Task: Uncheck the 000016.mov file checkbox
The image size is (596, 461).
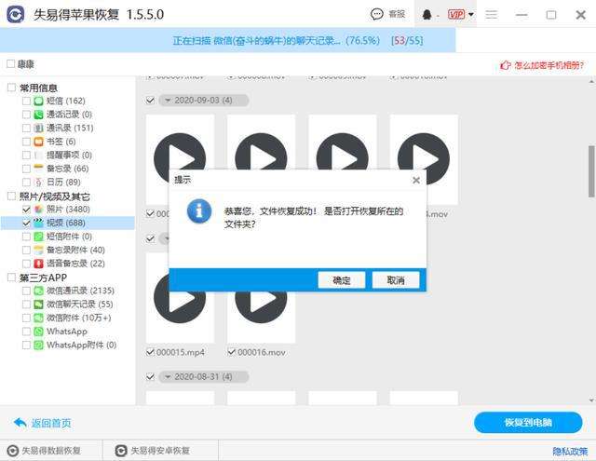Action: 232,352
